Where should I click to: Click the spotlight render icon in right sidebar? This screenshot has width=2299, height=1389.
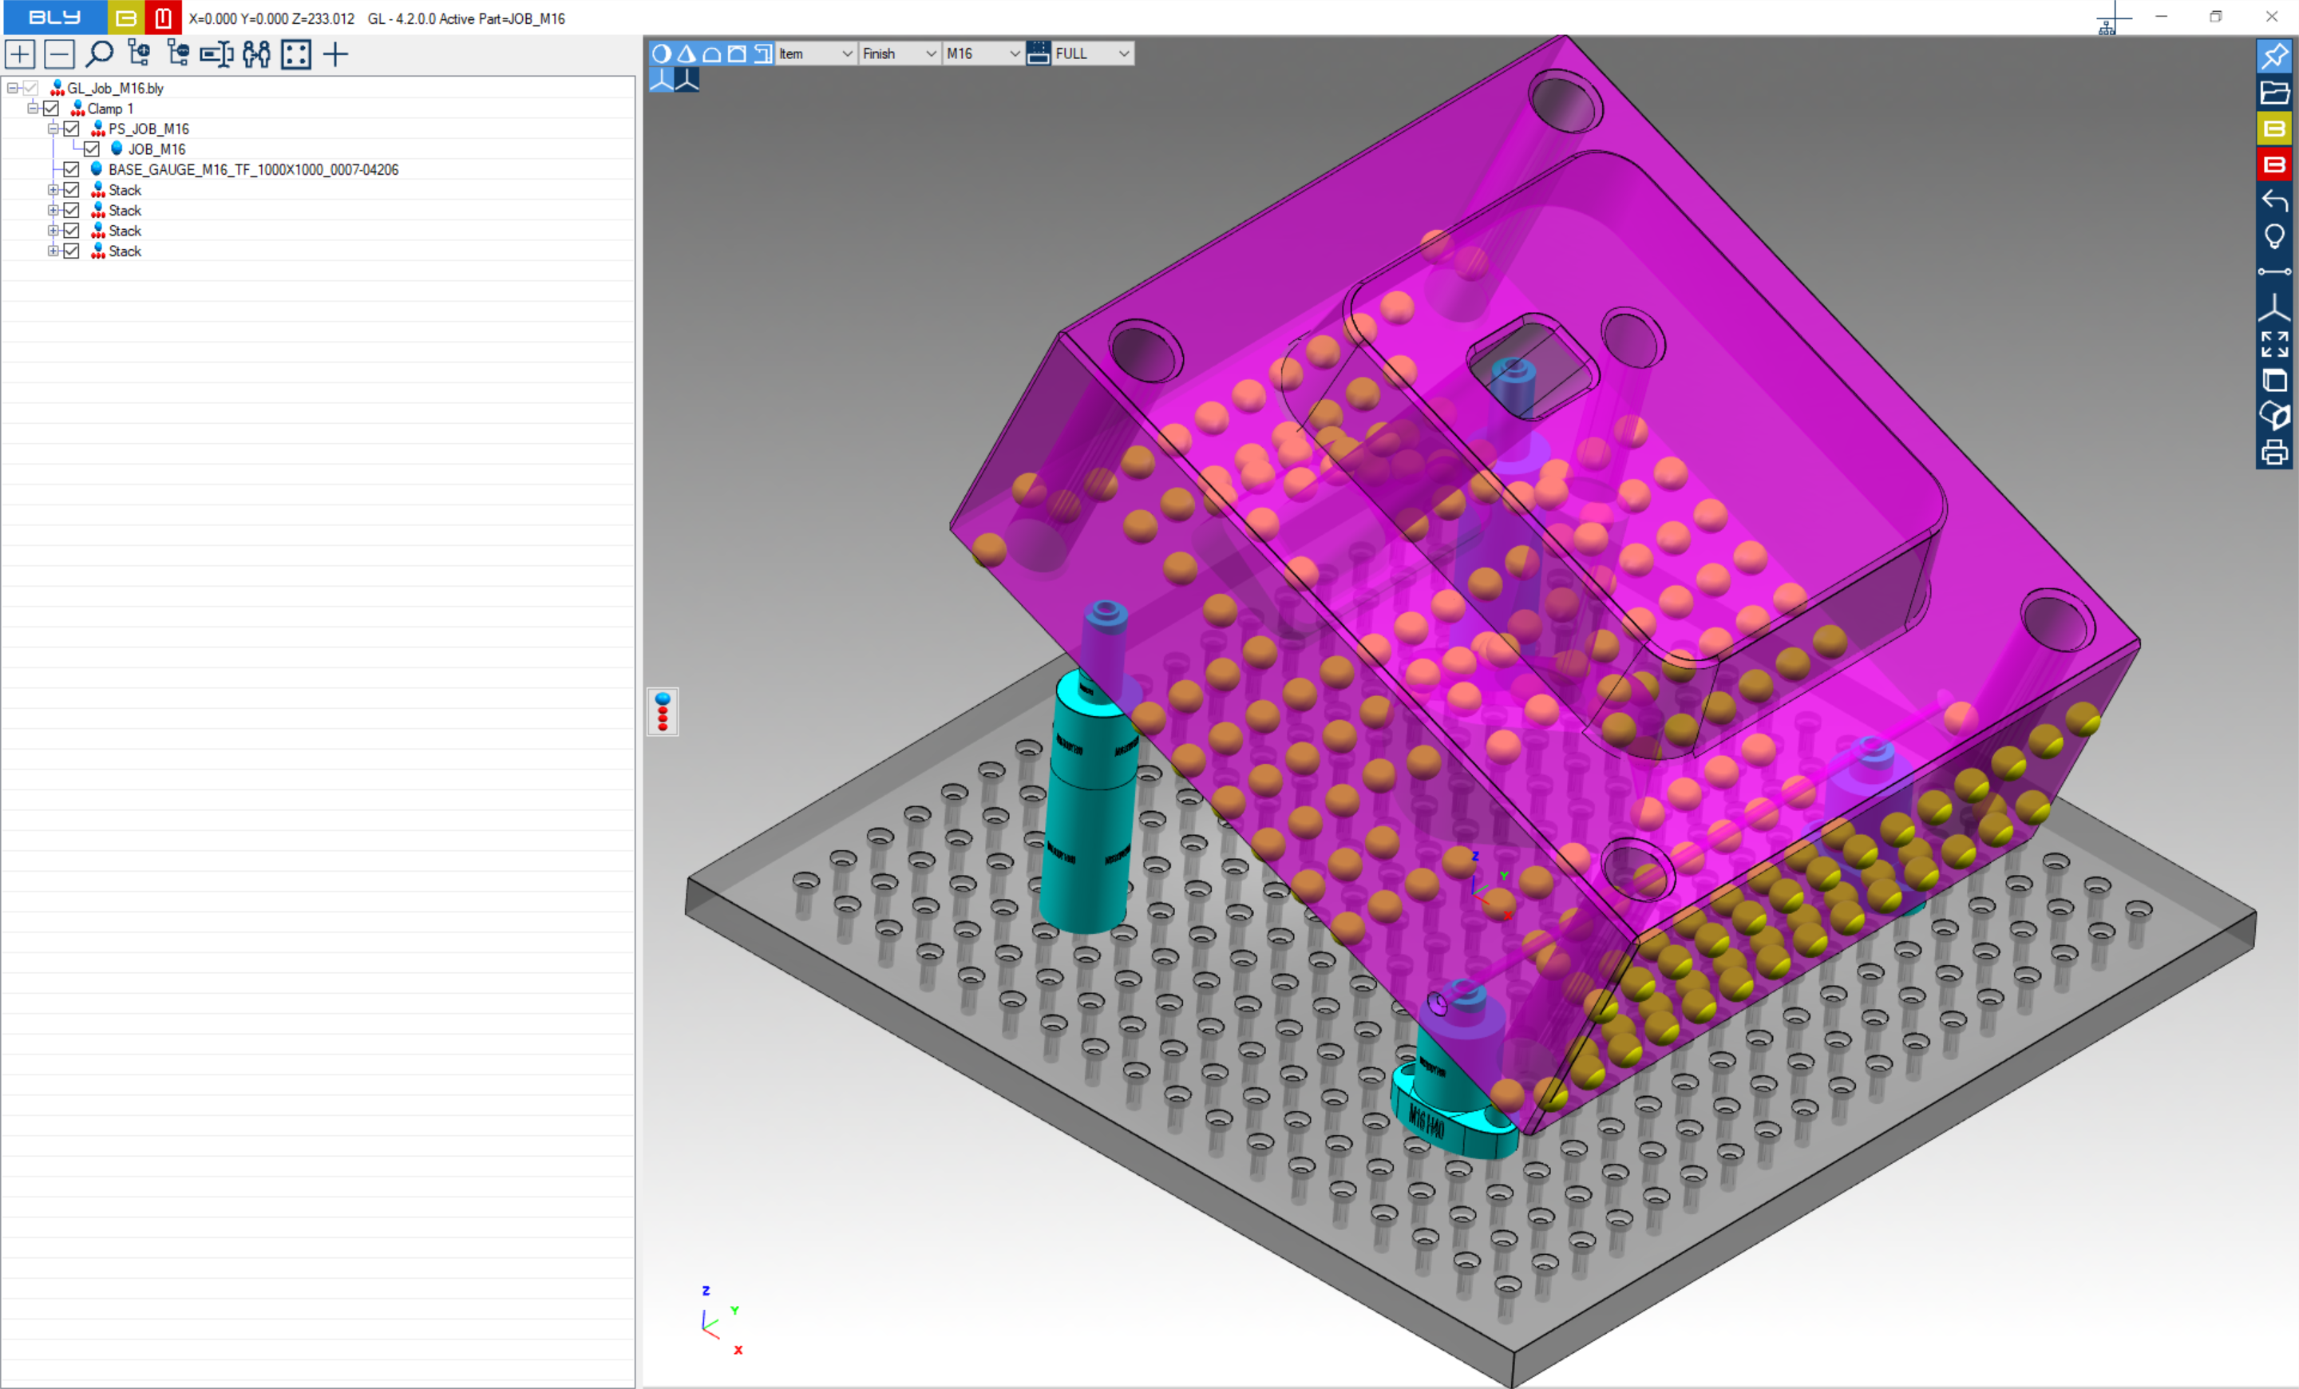point(2275,416)
